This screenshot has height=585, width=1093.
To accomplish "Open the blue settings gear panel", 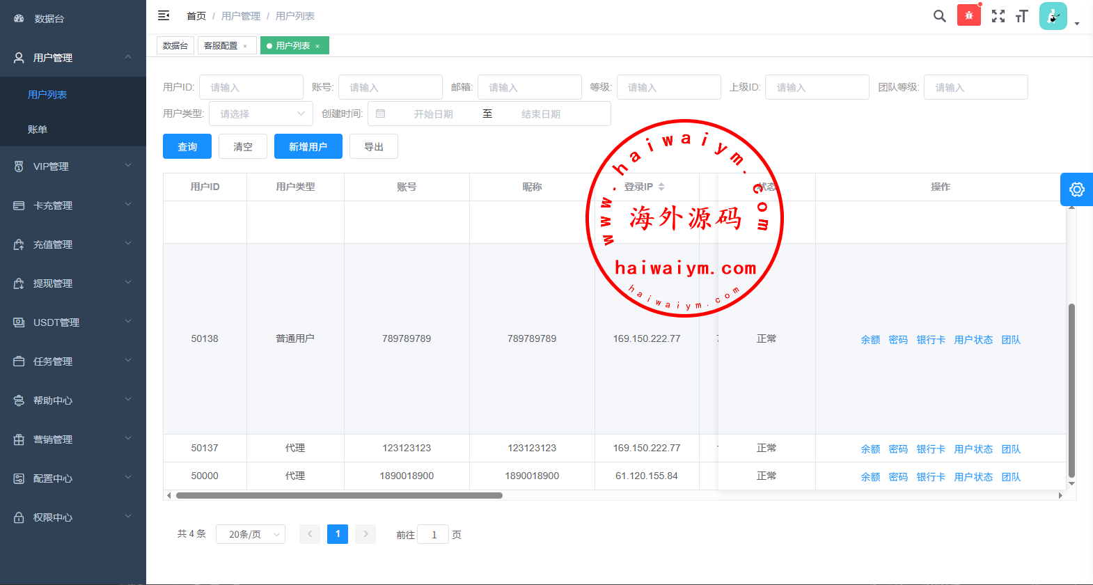I will coord(1076,189).
